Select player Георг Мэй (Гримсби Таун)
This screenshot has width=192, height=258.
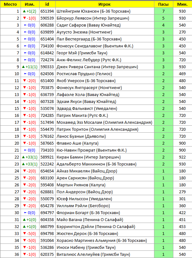[82, 53]
